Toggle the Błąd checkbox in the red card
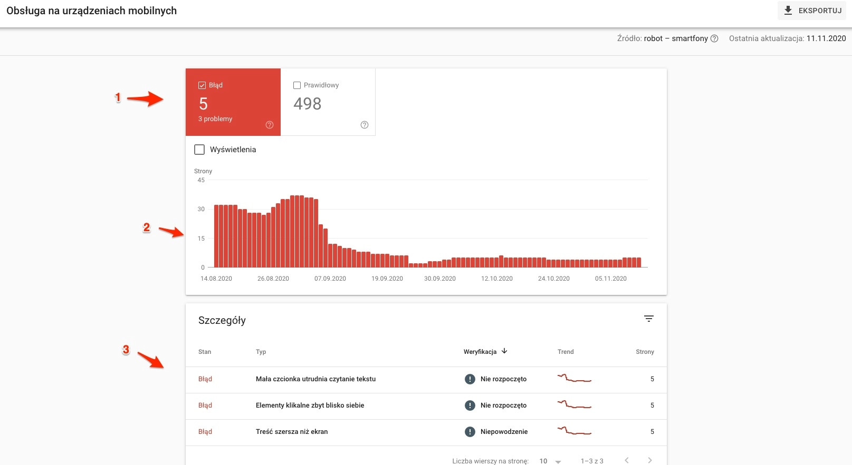The height and width of the screenshot is (465, 852). [202, 85]
